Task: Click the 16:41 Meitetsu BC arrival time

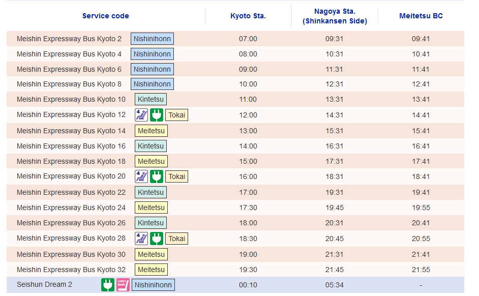Action: point(421,146)
